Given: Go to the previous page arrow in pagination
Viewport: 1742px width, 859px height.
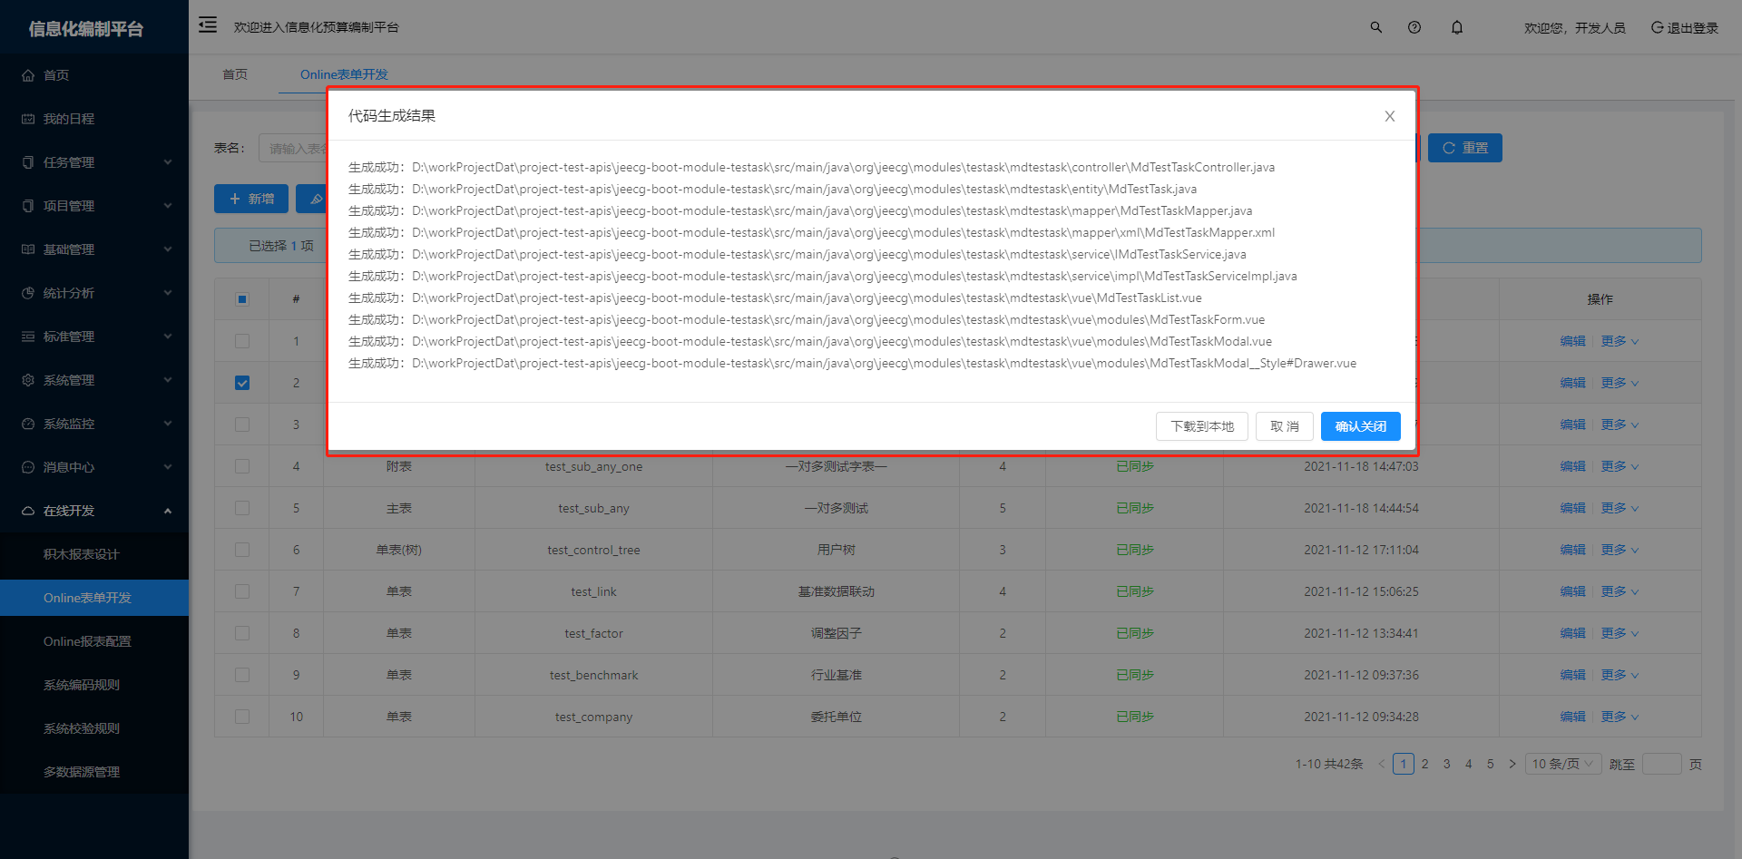Looking at the screenshot, I should [x=1381, y=764].
